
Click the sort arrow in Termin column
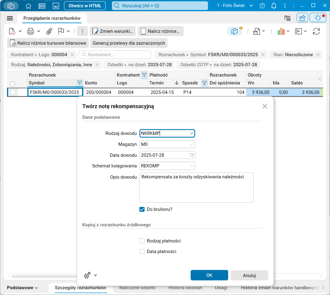tap(177, 83)
